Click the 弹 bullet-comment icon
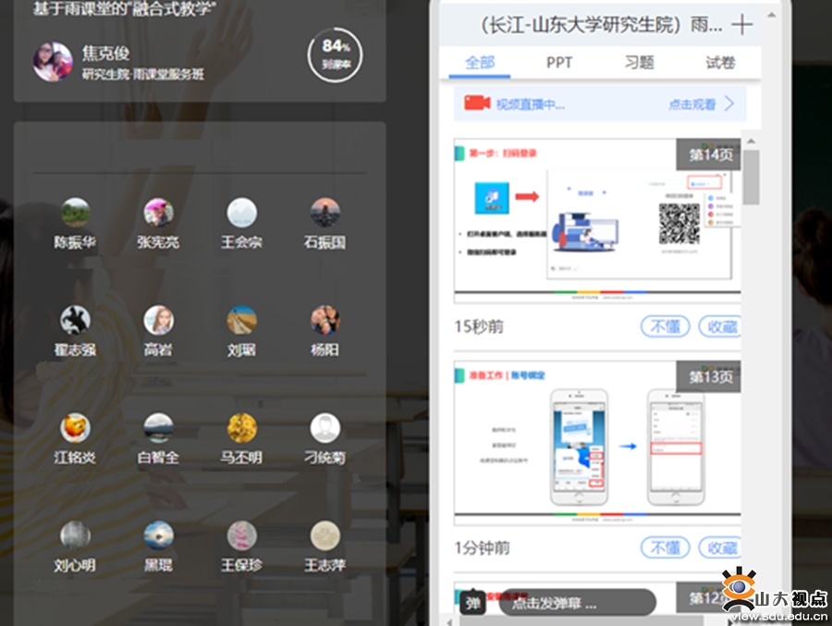 [473, 603]
